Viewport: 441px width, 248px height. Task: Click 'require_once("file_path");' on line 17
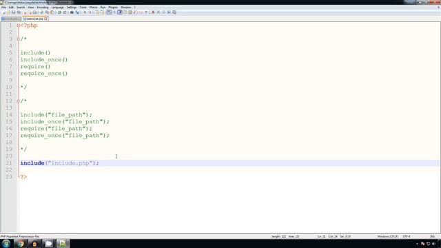pos(65,136)
